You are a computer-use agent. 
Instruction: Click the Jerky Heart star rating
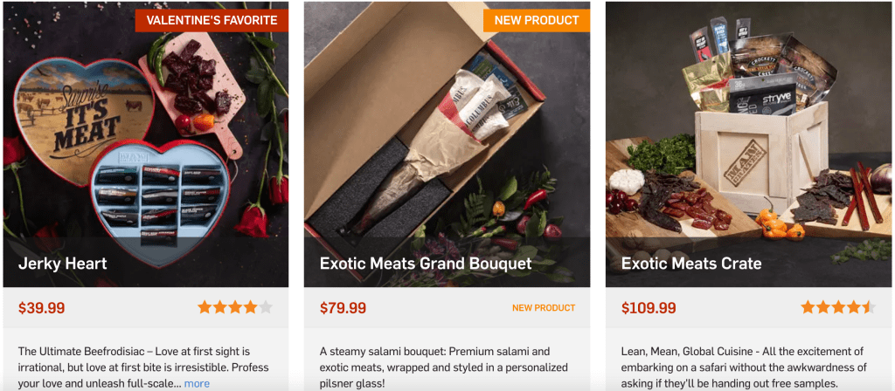point(235,307)
